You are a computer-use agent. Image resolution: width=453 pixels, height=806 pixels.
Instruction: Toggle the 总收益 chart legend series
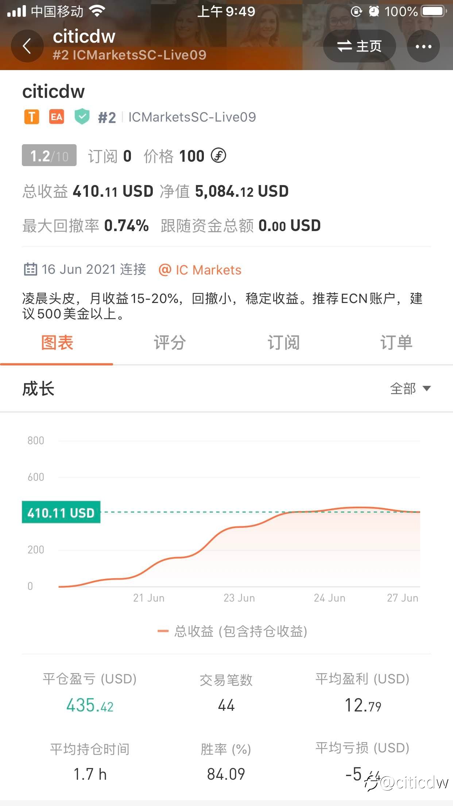233,631
